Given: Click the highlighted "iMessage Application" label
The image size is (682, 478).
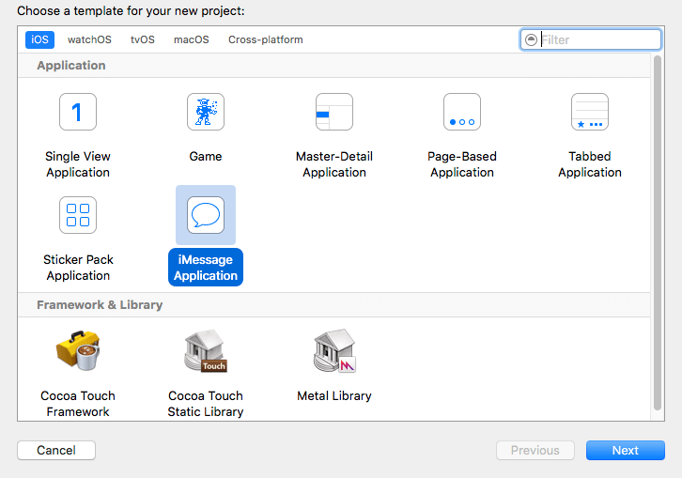Looking at the screenshot, I should tap(206, 268).
